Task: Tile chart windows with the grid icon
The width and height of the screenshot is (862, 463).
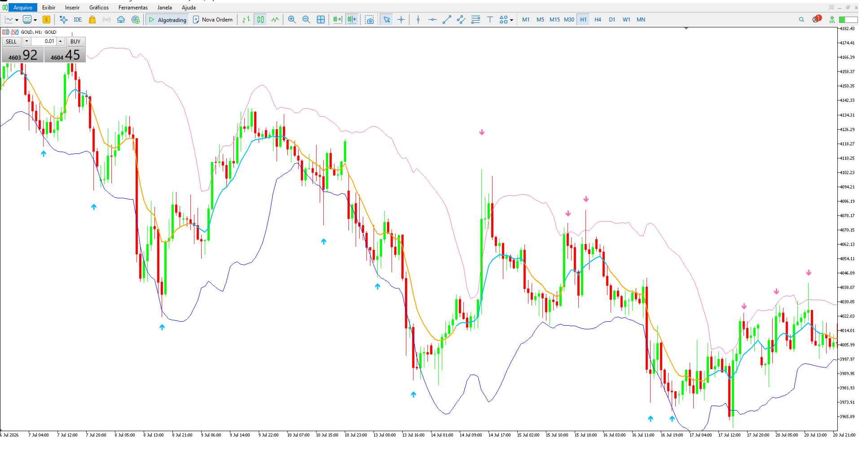Action: click(x=321, y=20)
